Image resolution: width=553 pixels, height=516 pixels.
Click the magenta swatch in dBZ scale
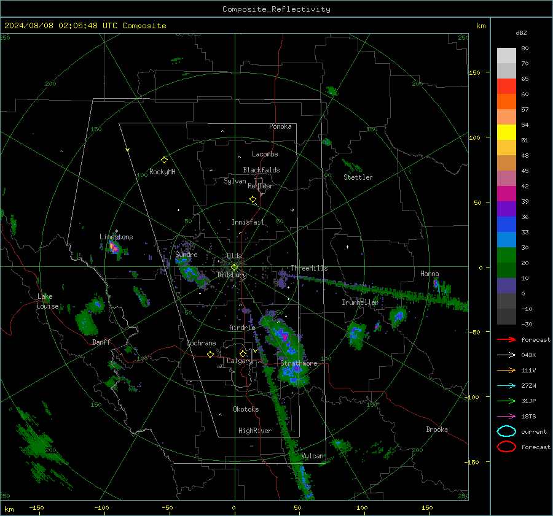click(x=506, y=193)
